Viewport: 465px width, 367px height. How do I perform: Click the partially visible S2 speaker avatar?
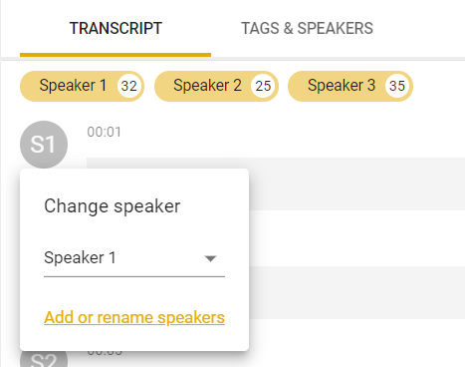pyautogui.click(x=44, y=359)
